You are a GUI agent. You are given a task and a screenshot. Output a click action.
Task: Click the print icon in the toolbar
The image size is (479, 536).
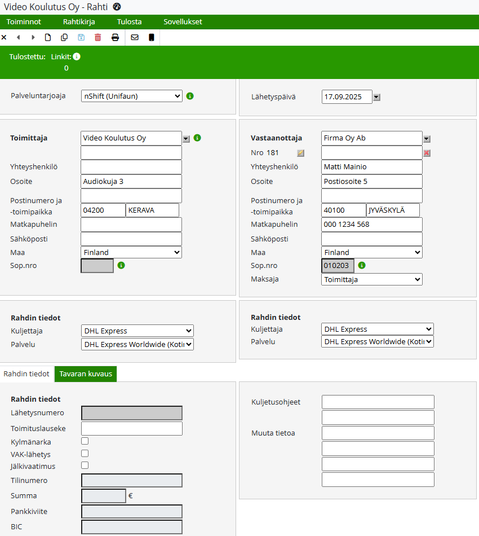point(115,37)
